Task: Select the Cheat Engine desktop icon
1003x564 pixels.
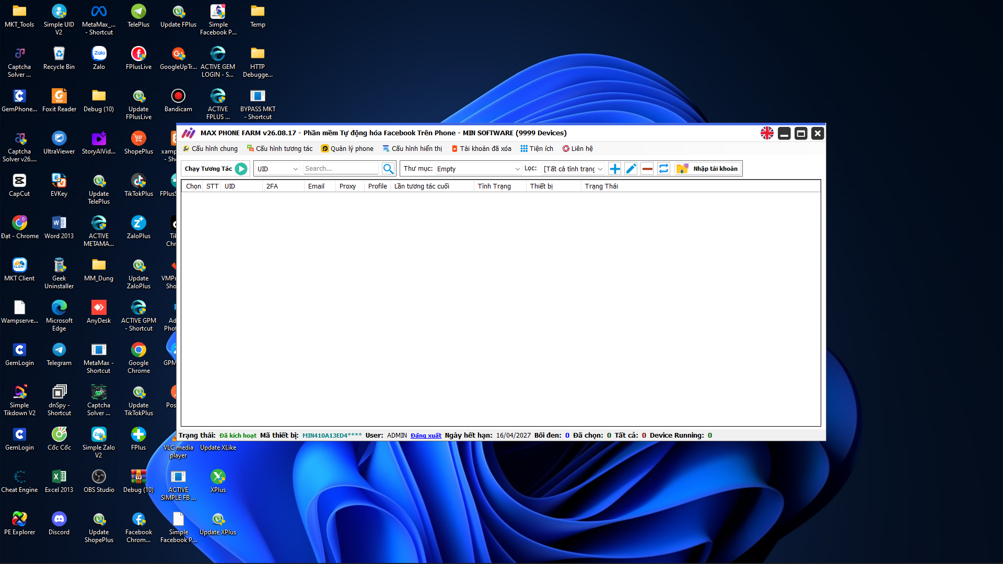Action: (19, 481)
